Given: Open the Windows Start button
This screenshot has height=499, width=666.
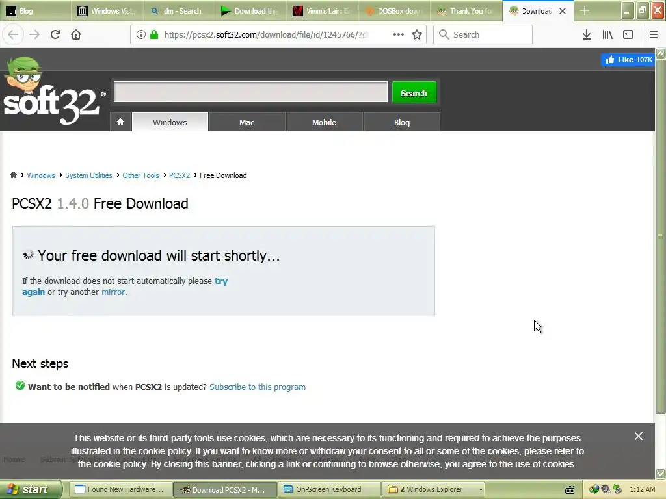Looking at the screenshot, I should coord(31,489).
